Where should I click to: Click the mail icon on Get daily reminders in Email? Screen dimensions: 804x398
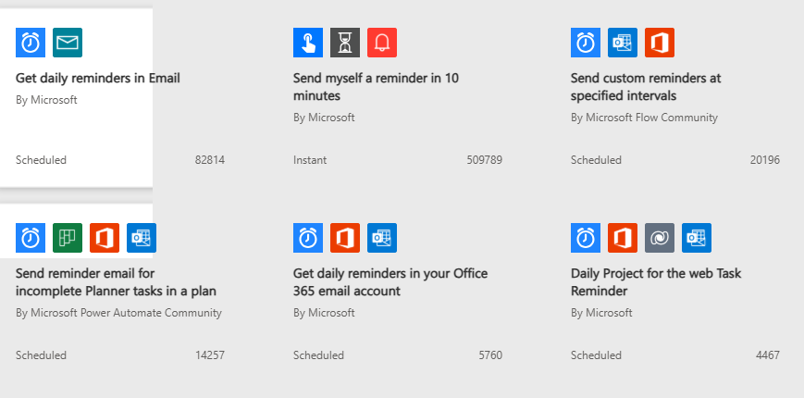pos(68,43)
